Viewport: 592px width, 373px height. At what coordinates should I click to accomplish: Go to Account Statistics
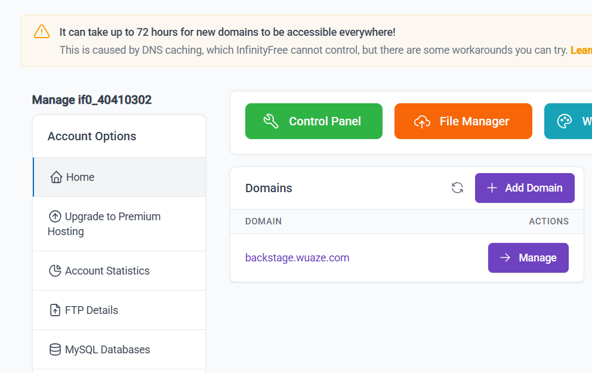point(107,271)
